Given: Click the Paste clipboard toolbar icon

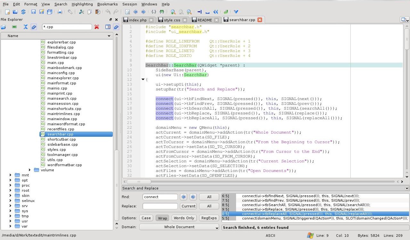Looking at the screenshot, I should click(97, 12).
